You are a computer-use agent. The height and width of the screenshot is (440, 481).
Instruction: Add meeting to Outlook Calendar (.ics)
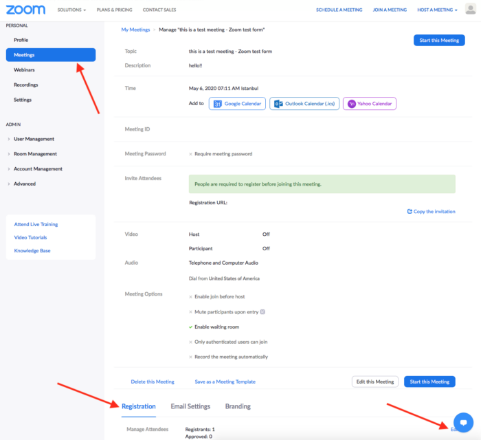pos(304,104)
